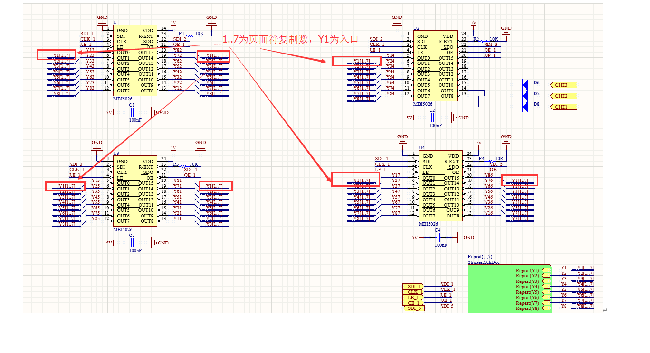Select diode D6 symbol

(x=525, y=85)
